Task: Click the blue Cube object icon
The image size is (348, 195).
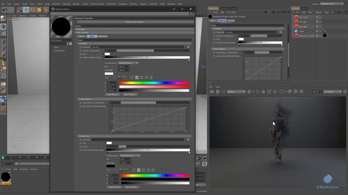Action: (296, 31)
